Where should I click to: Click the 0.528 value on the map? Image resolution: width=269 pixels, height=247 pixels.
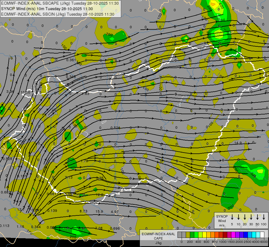click(7, 159)
